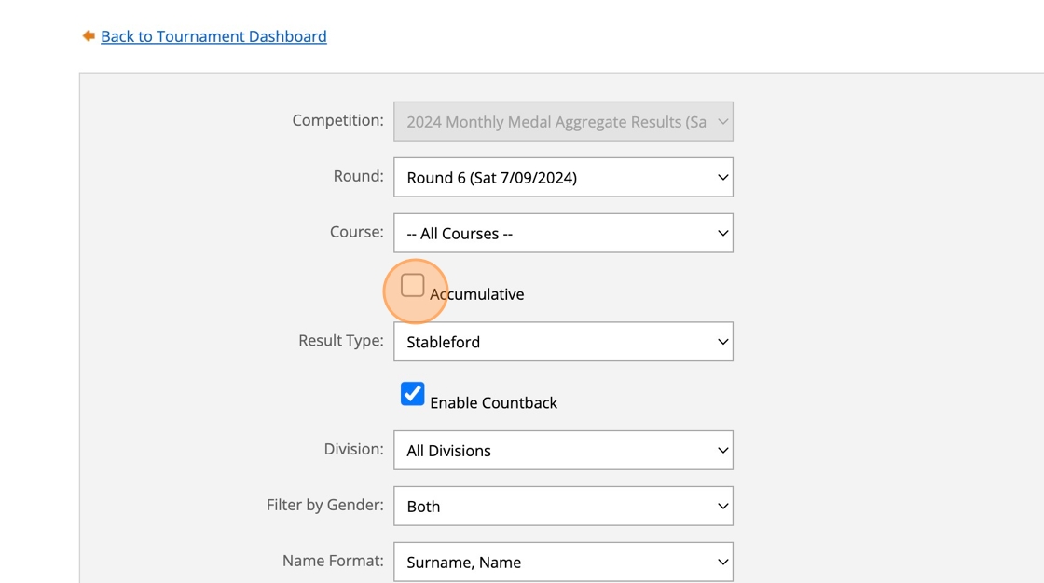The height and width of the screenshot is (583, 1044).
Task: Click the Filter by Gender label
Action: (x=325, y=505)
